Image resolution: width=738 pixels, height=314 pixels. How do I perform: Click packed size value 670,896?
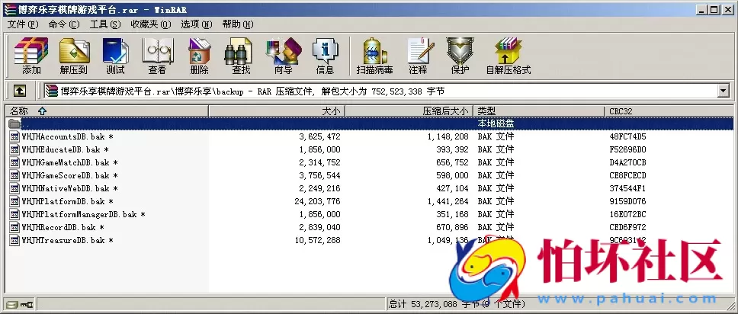(x=452, y=227)
